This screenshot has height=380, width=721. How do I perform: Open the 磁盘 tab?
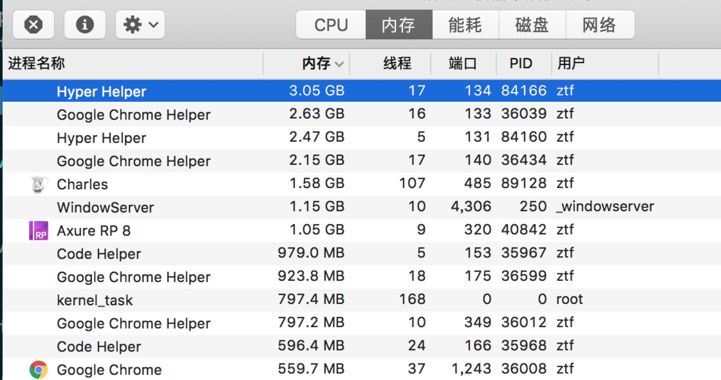532,25
